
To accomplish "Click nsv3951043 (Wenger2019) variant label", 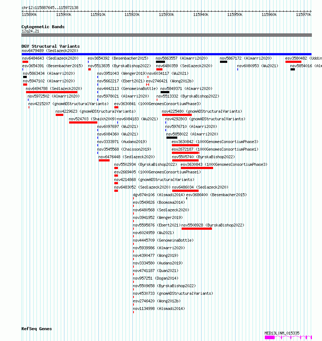I will coord(122,73).
